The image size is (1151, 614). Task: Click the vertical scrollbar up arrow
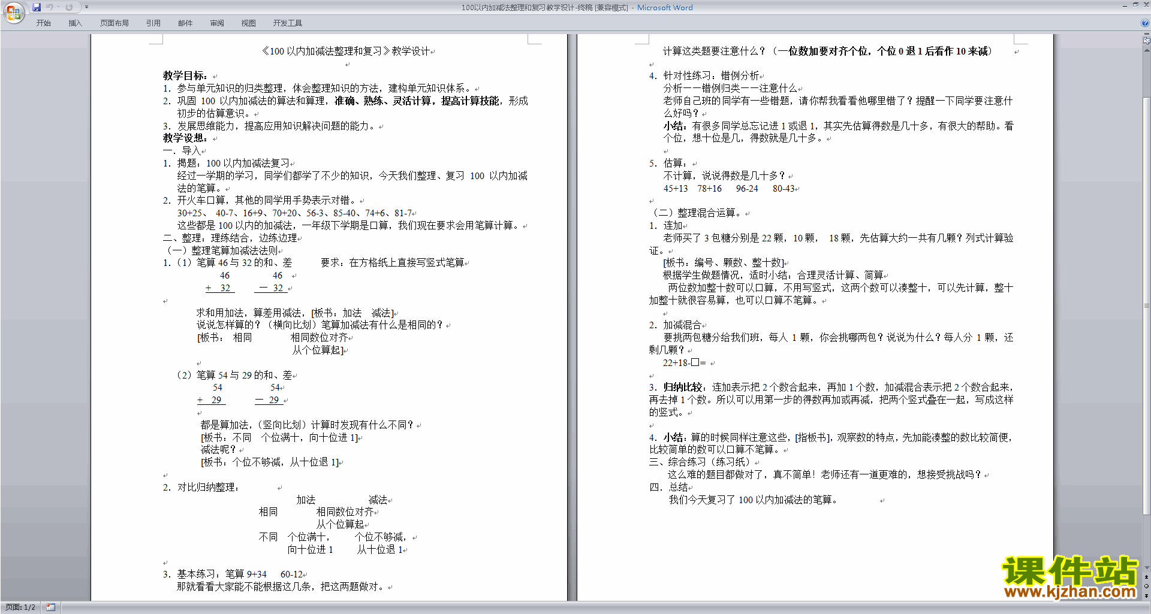pos(1146,50)
